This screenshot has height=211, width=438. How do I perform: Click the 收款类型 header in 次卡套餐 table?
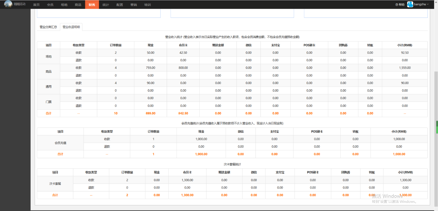tap(91, 172)
